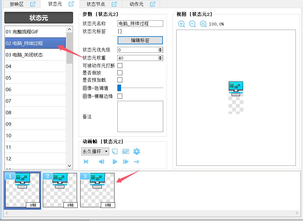303x221 pixels.
Task: Click the 图像-色调值 slider handle
Action: point(119,88)
